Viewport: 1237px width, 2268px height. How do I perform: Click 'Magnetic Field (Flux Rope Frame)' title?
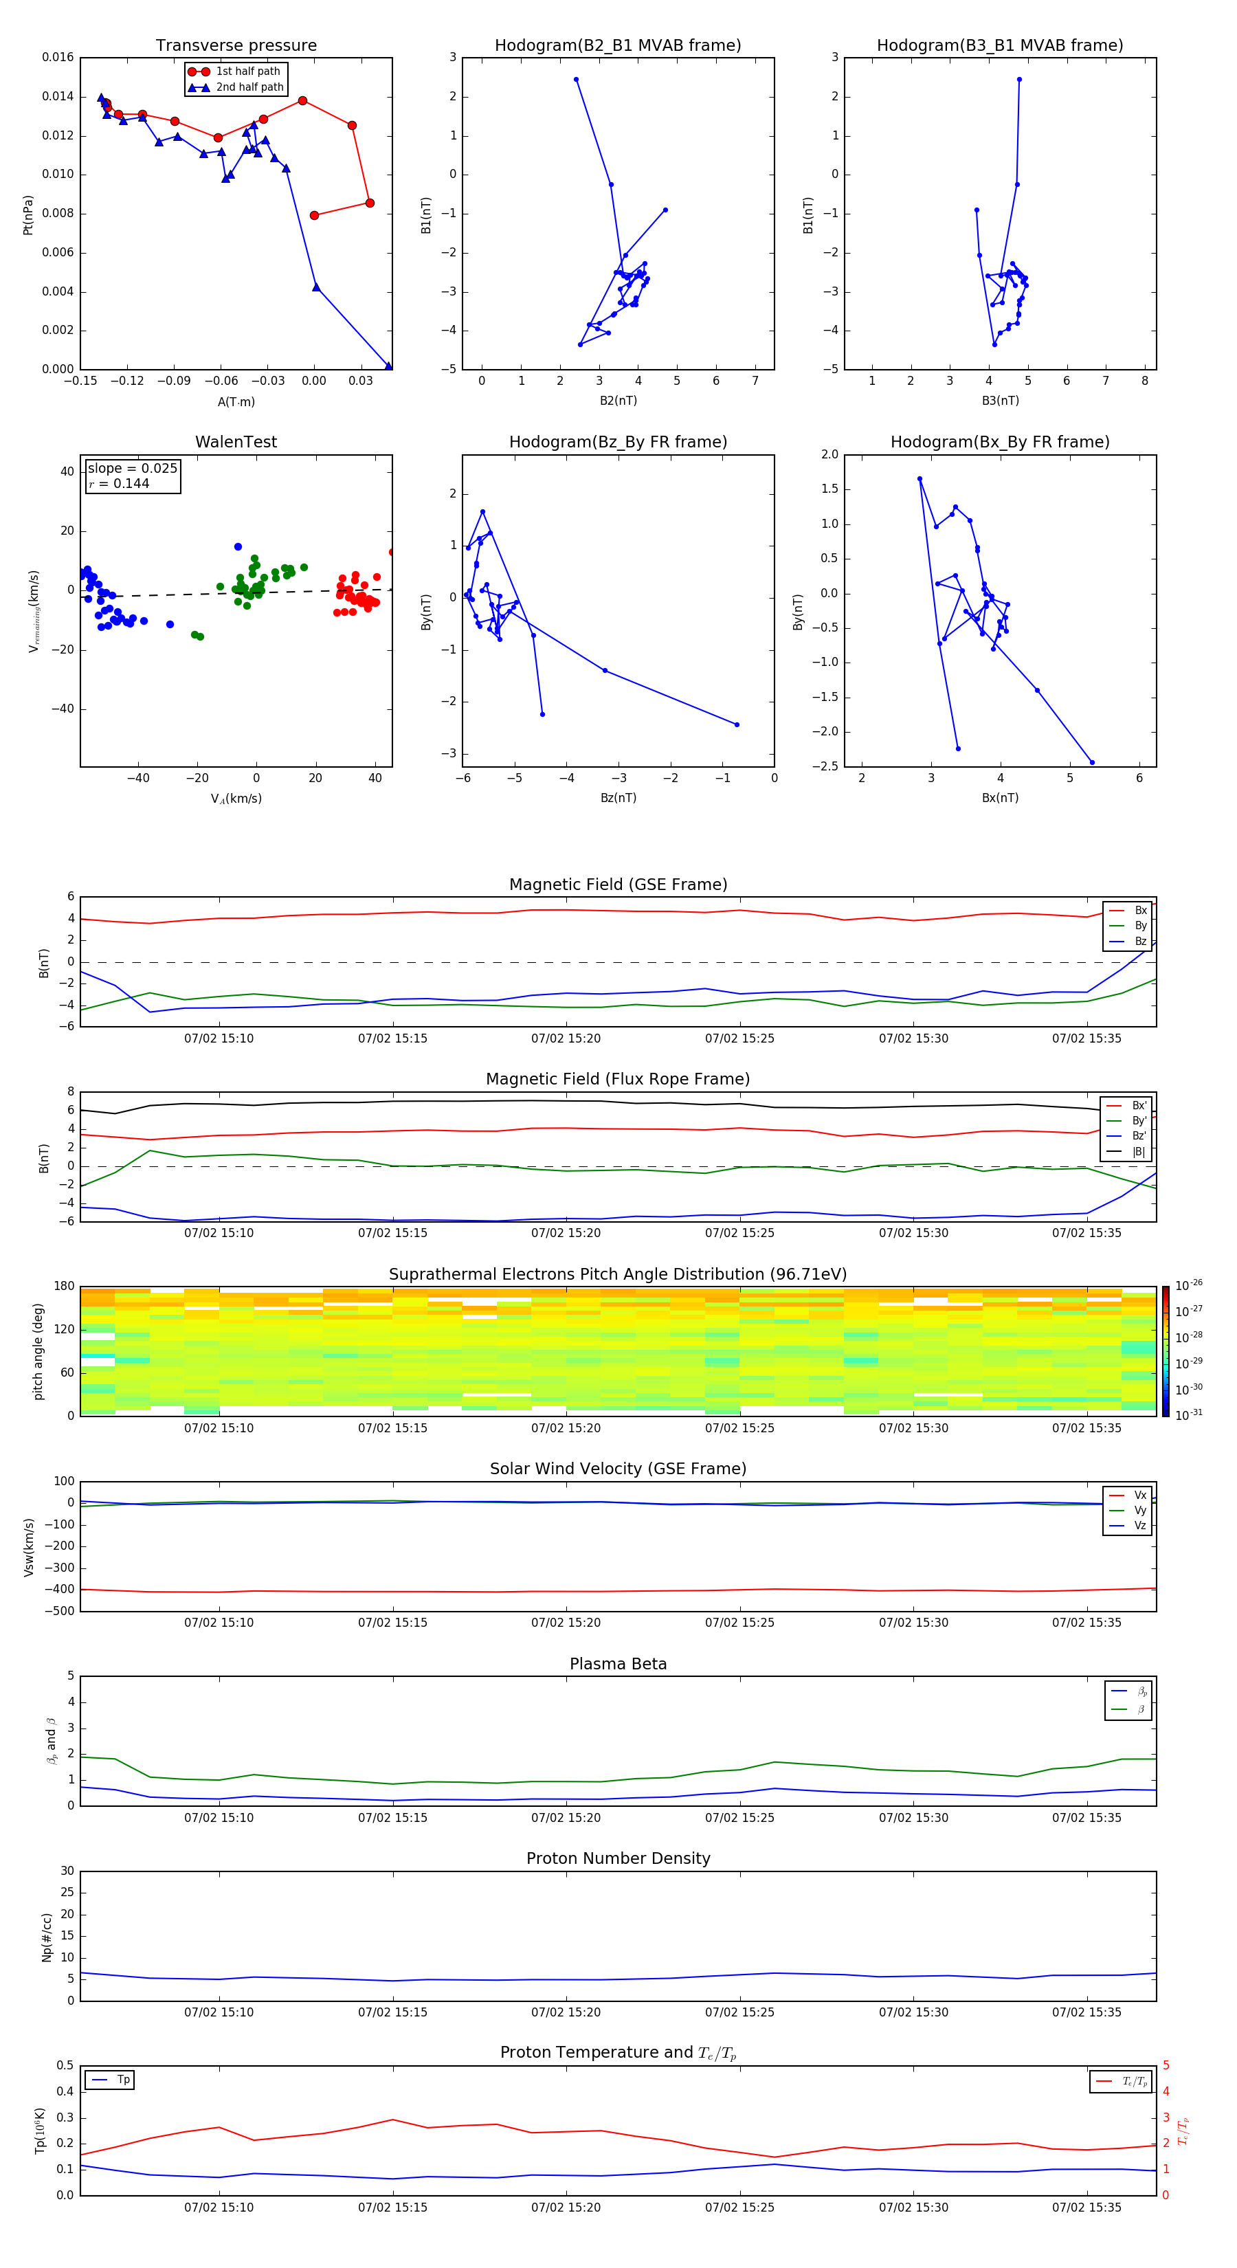point(618,1080)
